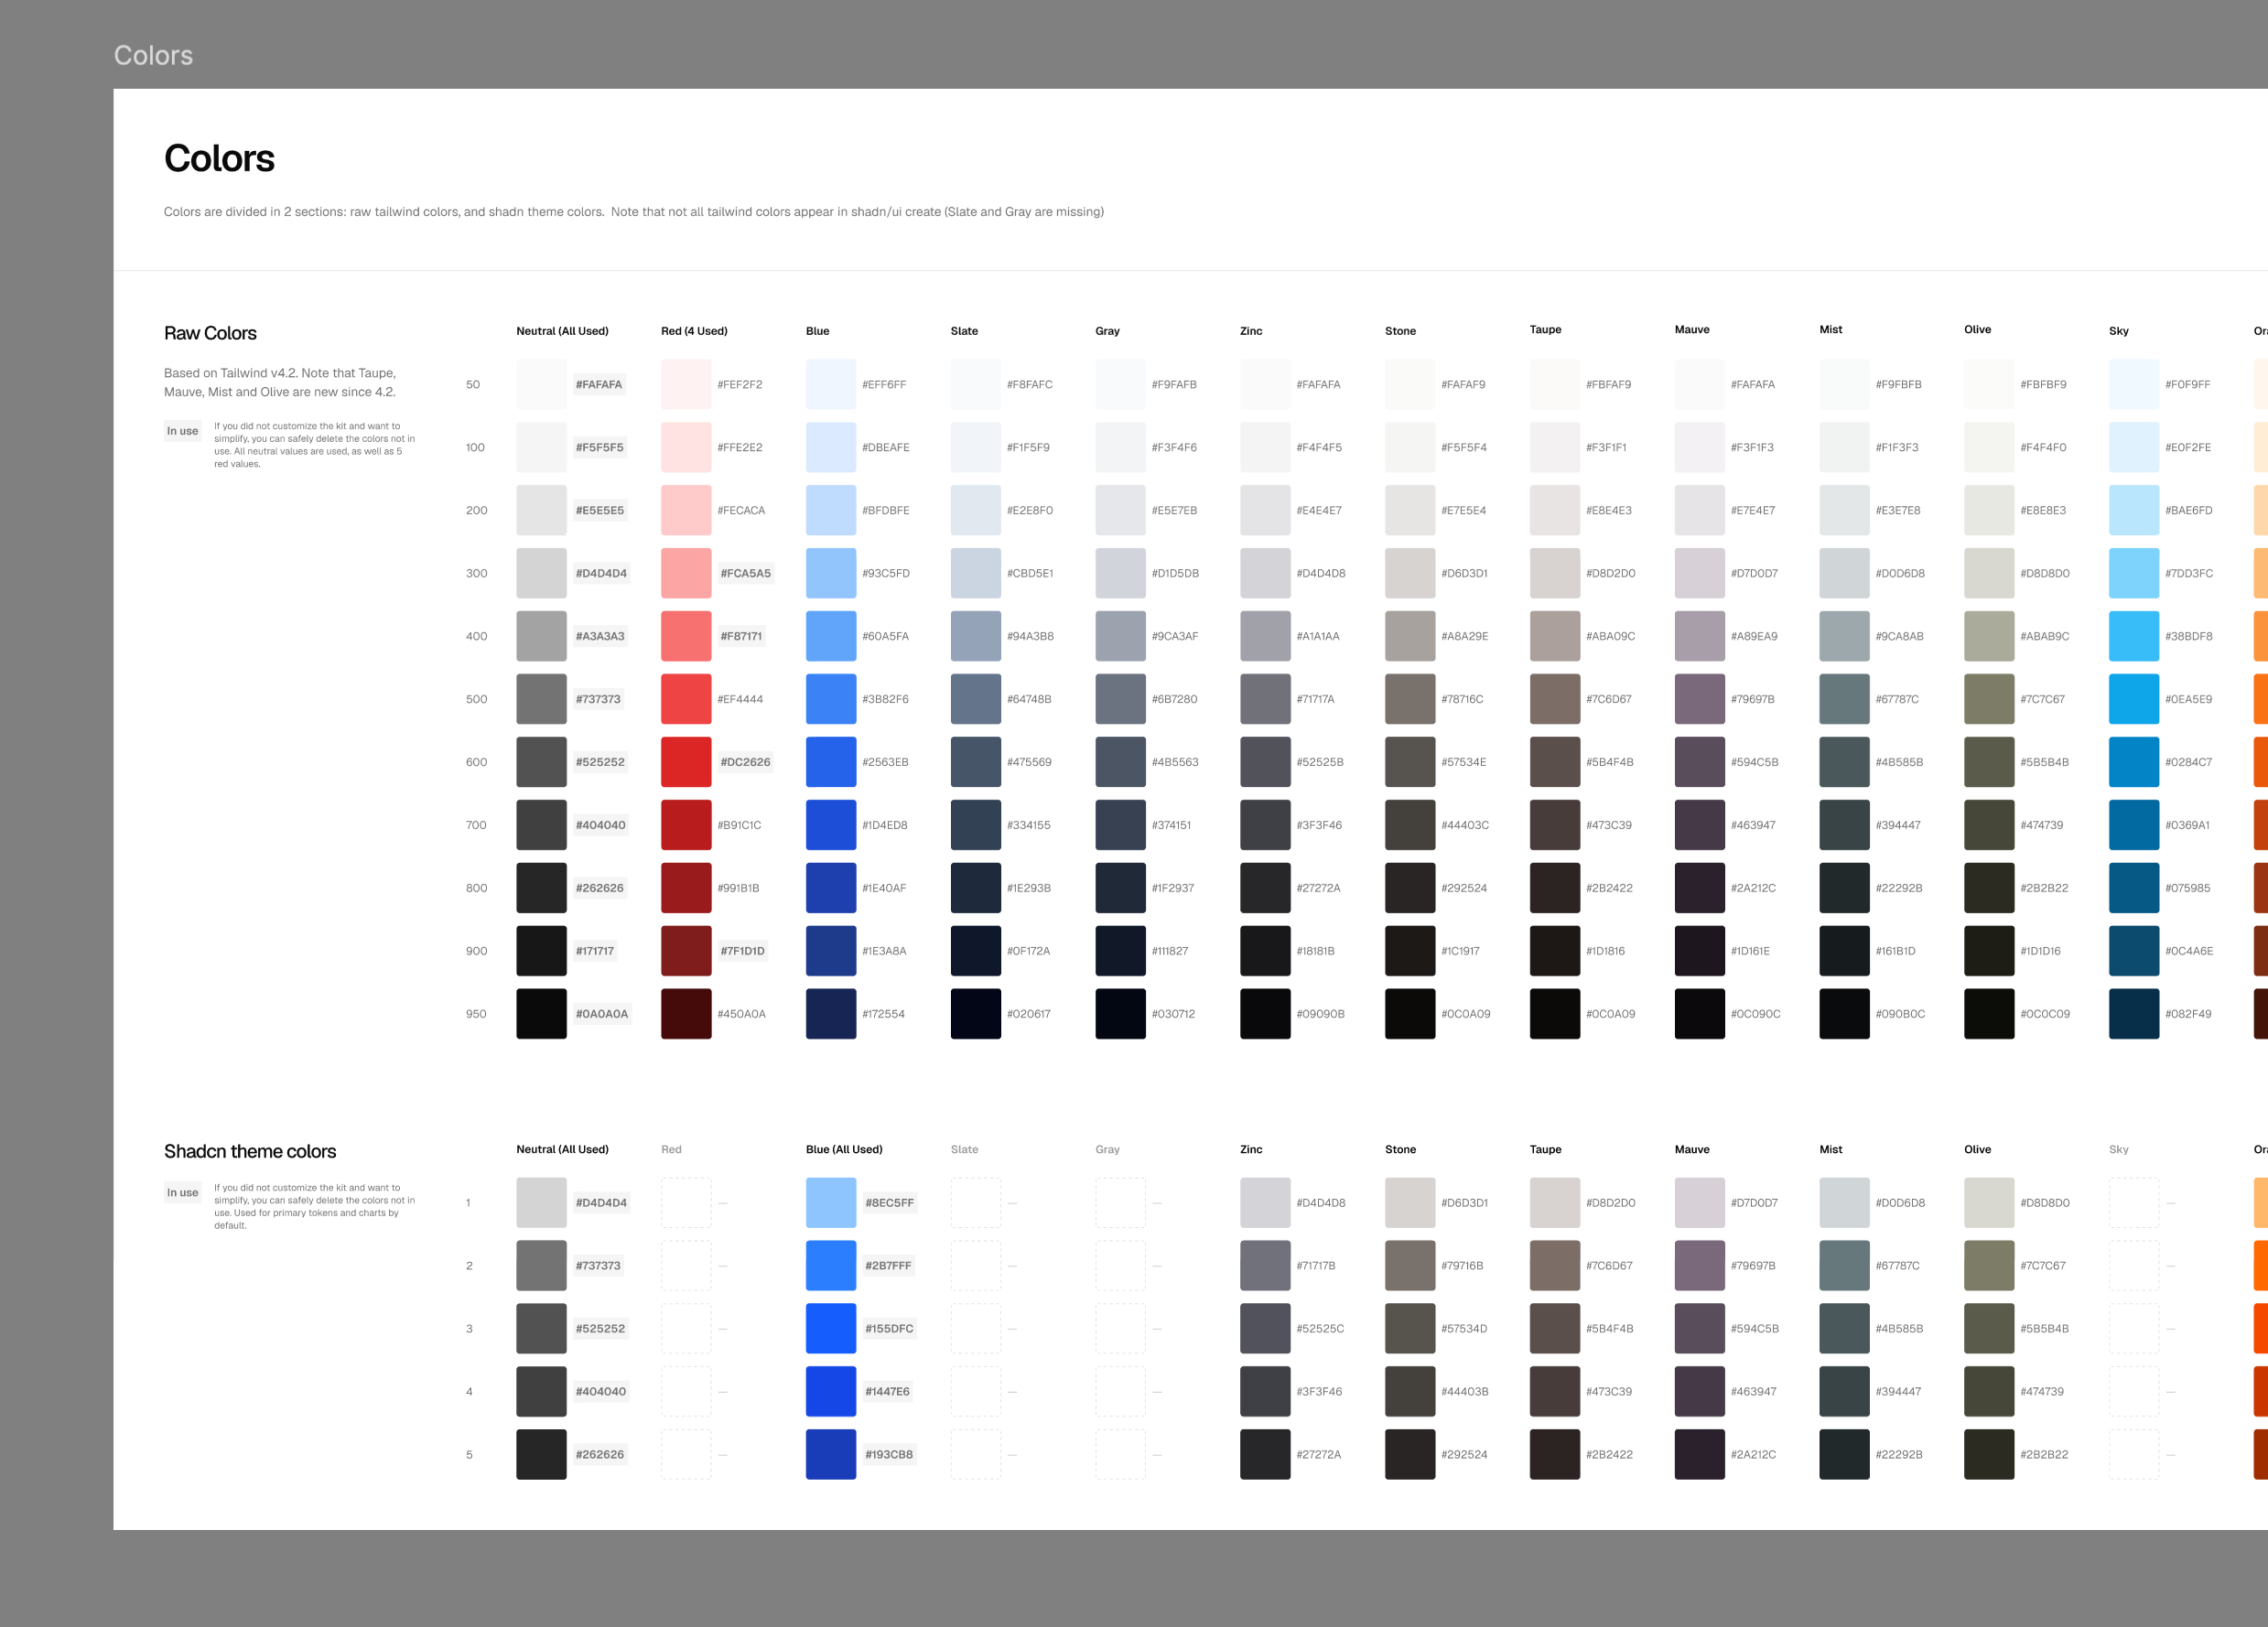Select the Blue 500 swatch #3B82F6
2268x1627 pixels.
coord(830,698)
